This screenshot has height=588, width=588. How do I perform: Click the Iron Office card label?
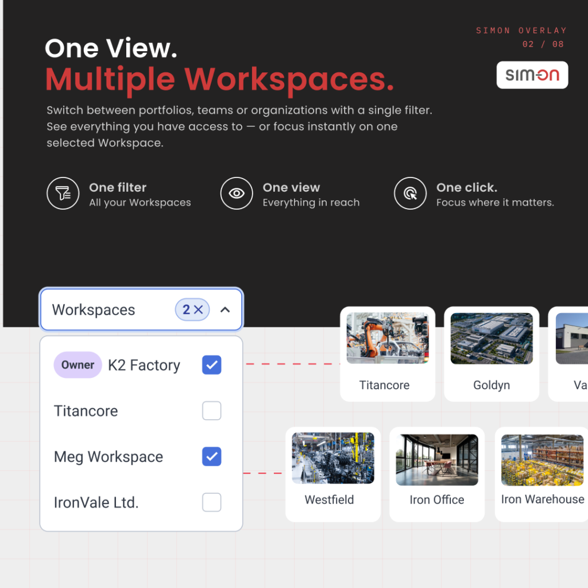click(437, 500)
